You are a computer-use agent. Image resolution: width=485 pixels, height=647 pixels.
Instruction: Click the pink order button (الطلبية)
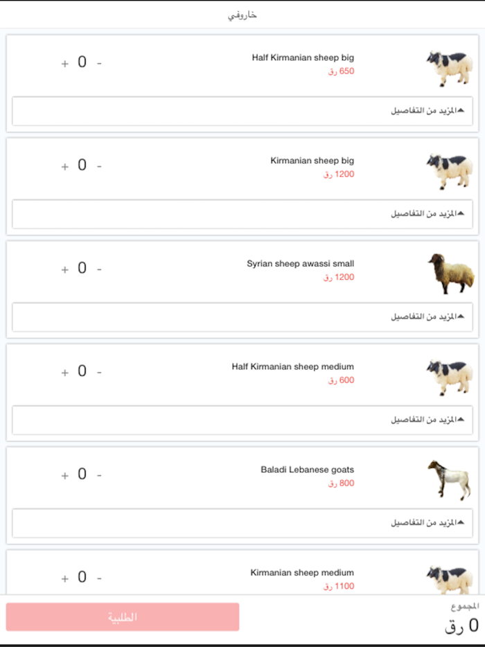tap(123, 617)
